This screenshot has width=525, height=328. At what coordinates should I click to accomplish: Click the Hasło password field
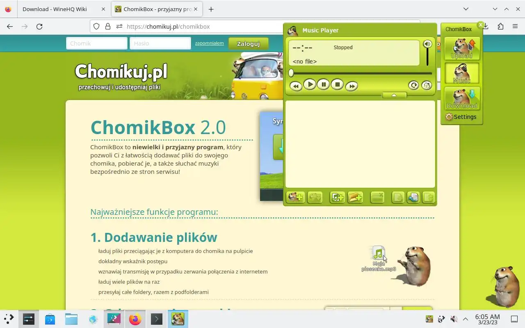tap(160, 43)
